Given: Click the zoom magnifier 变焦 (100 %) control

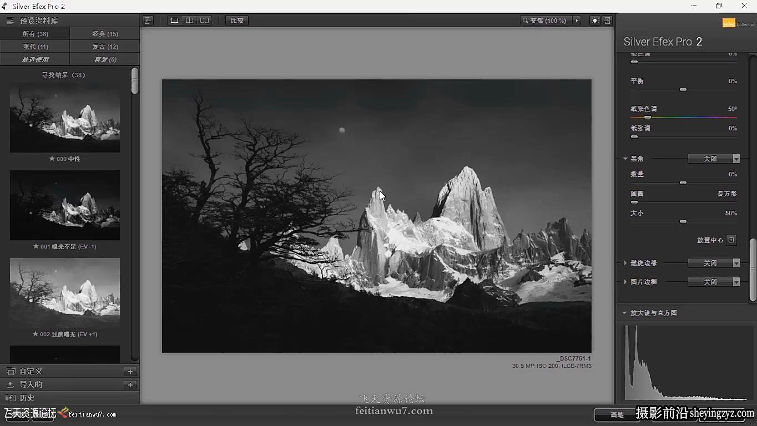Looking at the screenshot, I should click(547, 21).
